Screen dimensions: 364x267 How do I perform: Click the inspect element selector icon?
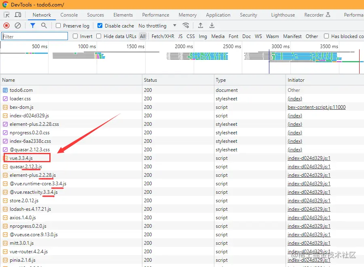6,15
